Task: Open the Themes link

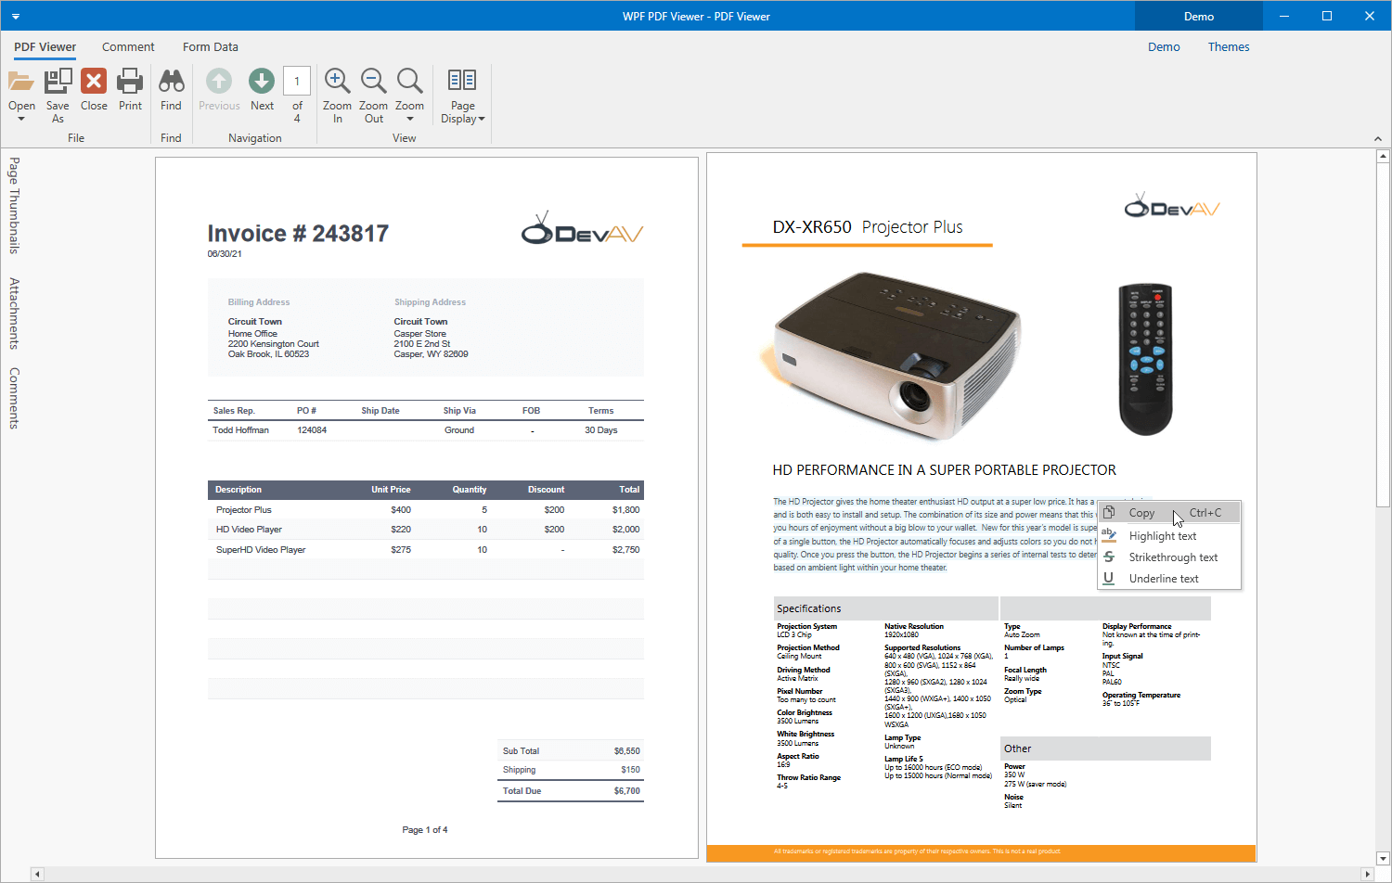Action: click(x=1228, y=47)
